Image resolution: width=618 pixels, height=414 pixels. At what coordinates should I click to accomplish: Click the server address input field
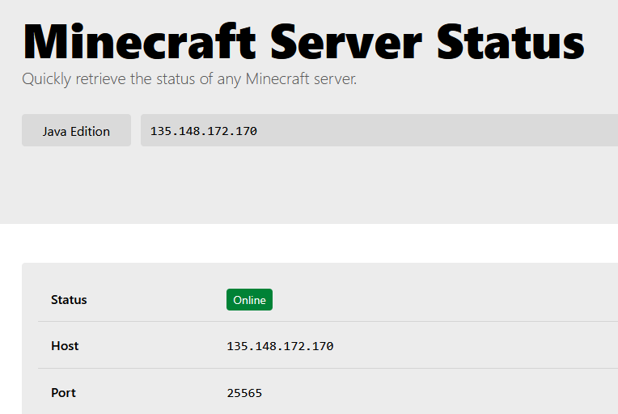tap(379, 130)
